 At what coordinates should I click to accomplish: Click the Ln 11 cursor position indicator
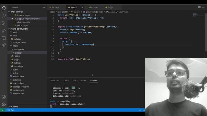pos(142,110)
